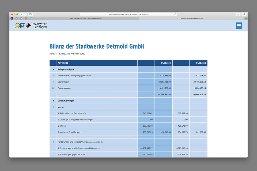Go back with Safari's back arrow
The image size is (257, 171).
click(22, 14)
